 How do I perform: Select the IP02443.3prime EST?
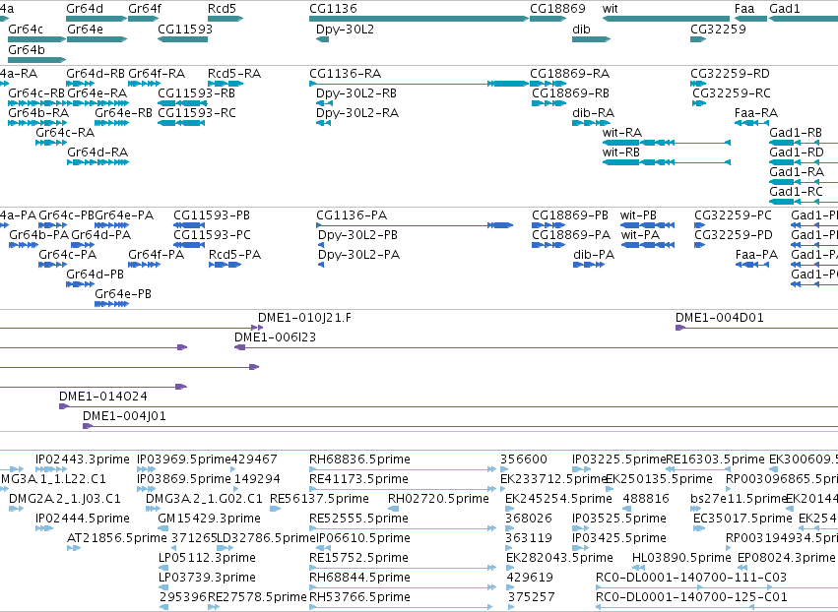click(x=51, y=469)
